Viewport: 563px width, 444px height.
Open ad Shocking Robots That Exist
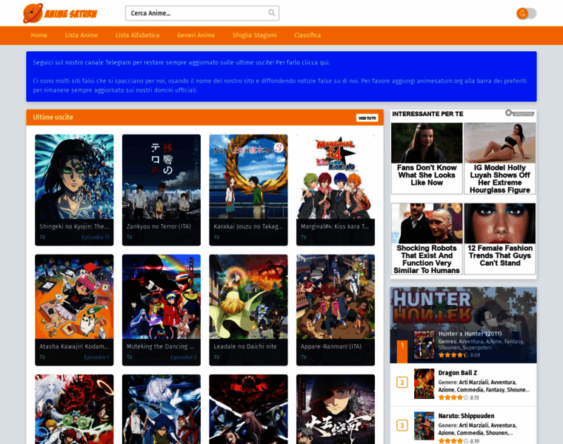427,239
